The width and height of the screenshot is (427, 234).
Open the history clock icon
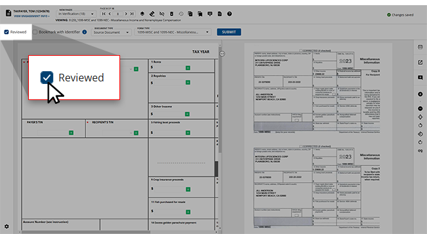(181, 14)
